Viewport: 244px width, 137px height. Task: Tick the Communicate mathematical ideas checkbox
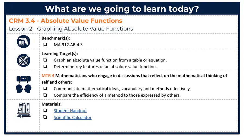click(45, 88)
